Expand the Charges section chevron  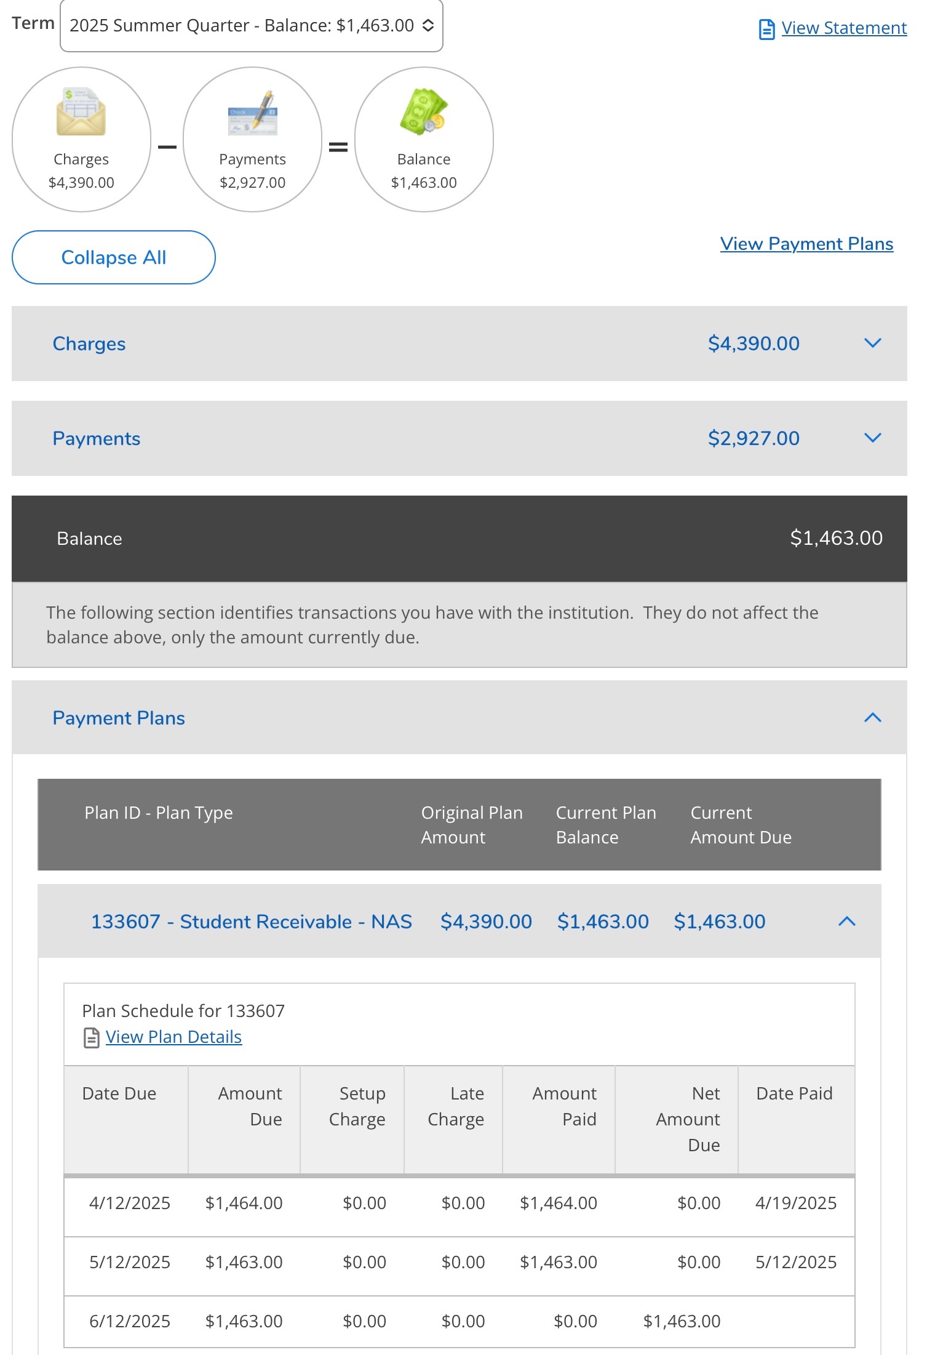(872, 344)
